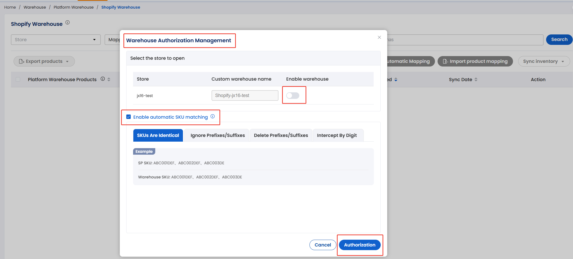573x259 pixels.
Task: Toggle Enable warehouse switch for jx16-test
Action: (293, 95)
